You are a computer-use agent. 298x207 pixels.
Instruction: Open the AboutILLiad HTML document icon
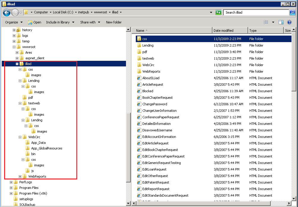[139, 78]
